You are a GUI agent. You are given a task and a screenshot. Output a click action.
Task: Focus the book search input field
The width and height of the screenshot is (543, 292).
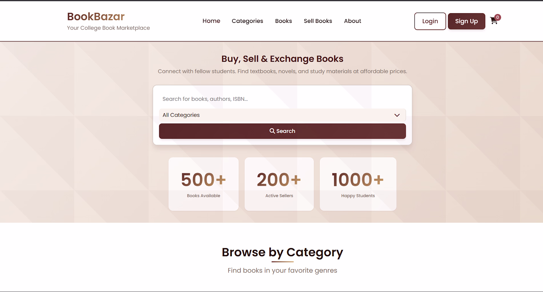(282, 99)
